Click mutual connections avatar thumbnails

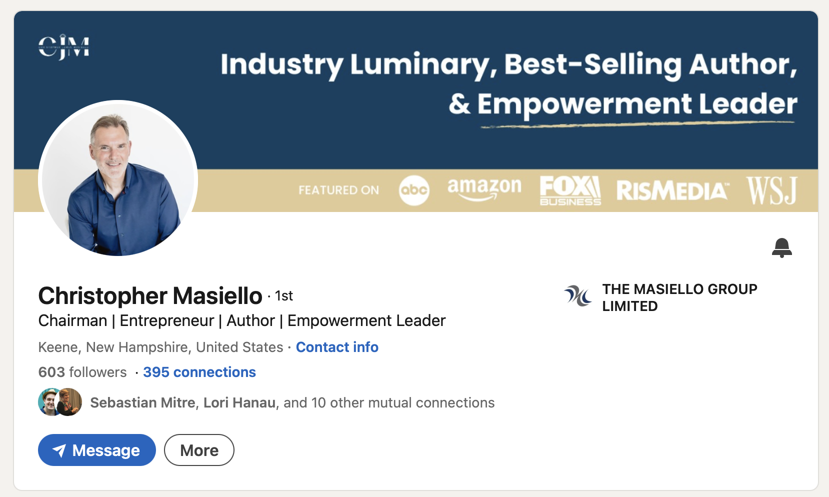tap(60, 402)
